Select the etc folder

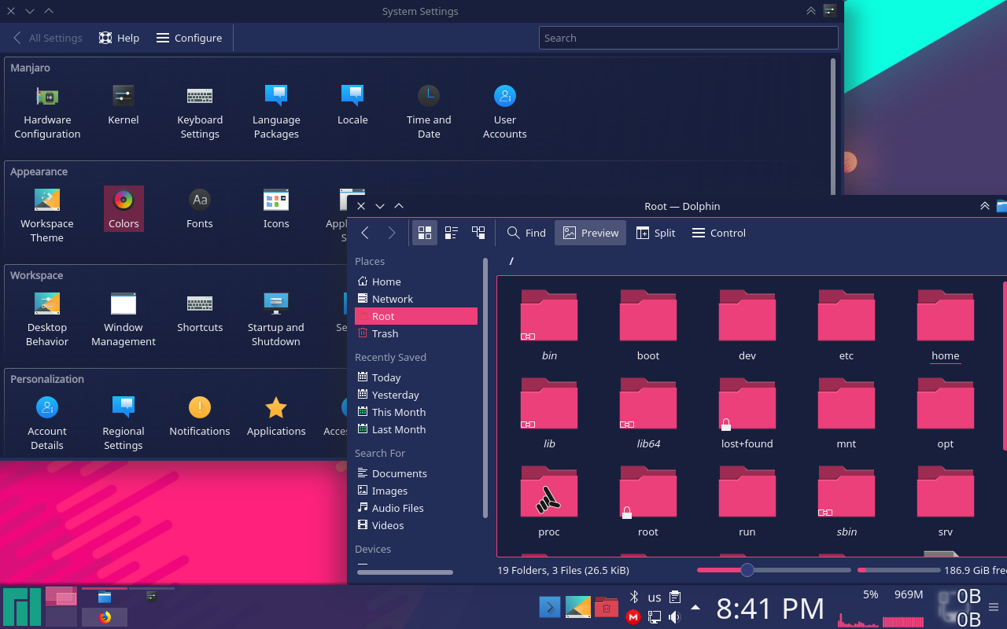coord(847,325)
